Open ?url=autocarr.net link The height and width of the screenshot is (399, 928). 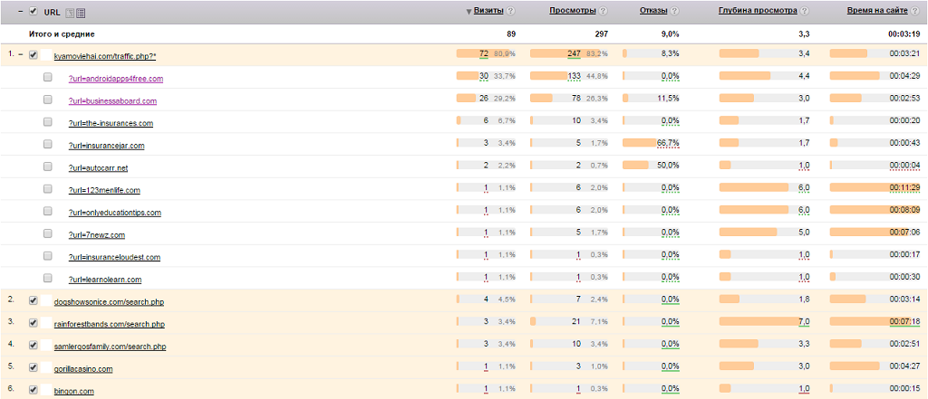coord(98,168)
